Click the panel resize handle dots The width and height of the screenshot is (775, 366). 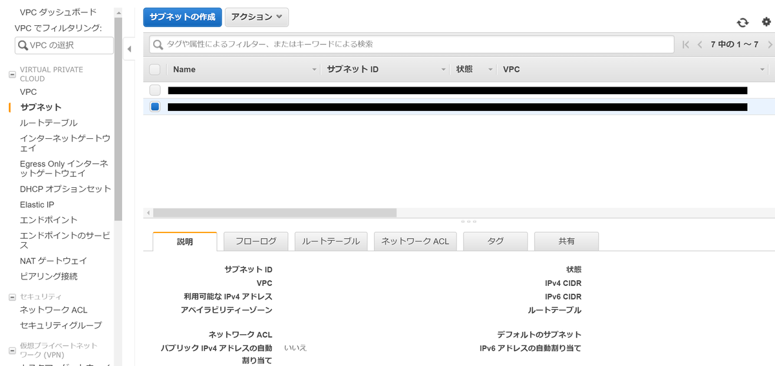[470, 221]
